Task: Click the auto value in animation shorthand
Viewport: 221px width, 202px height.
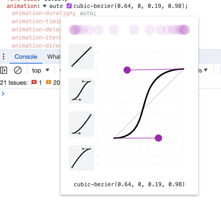Action: pyautogui.click(x=56, y=6)
